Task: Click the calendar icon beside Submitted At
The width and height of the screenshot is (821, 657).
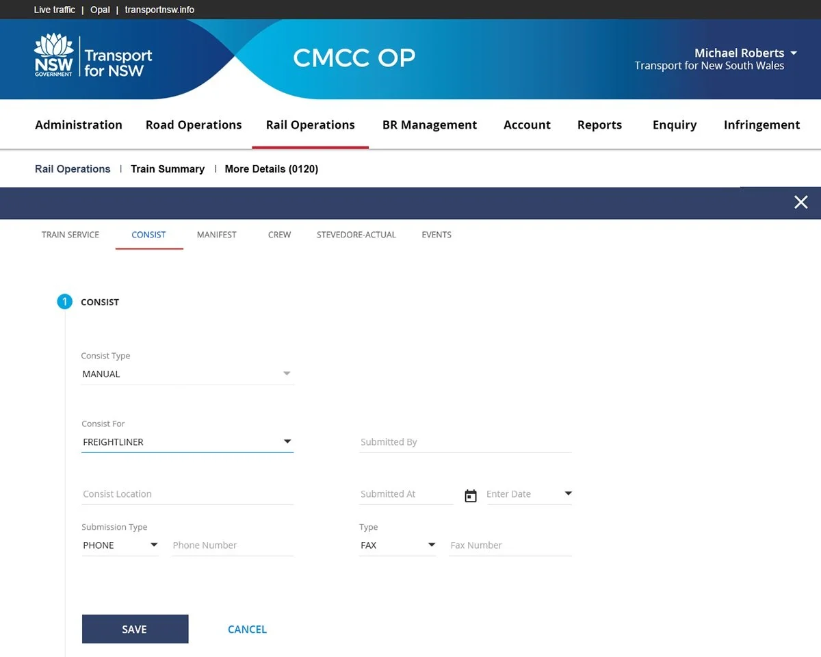Action: point(471,496)
